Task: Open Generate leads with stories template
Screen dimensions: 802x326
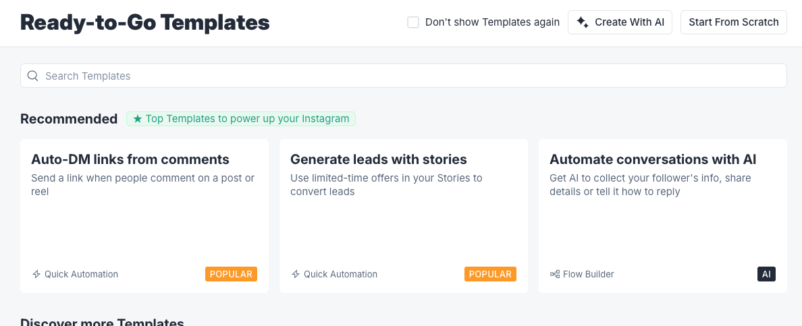Action: coord(379,159)
